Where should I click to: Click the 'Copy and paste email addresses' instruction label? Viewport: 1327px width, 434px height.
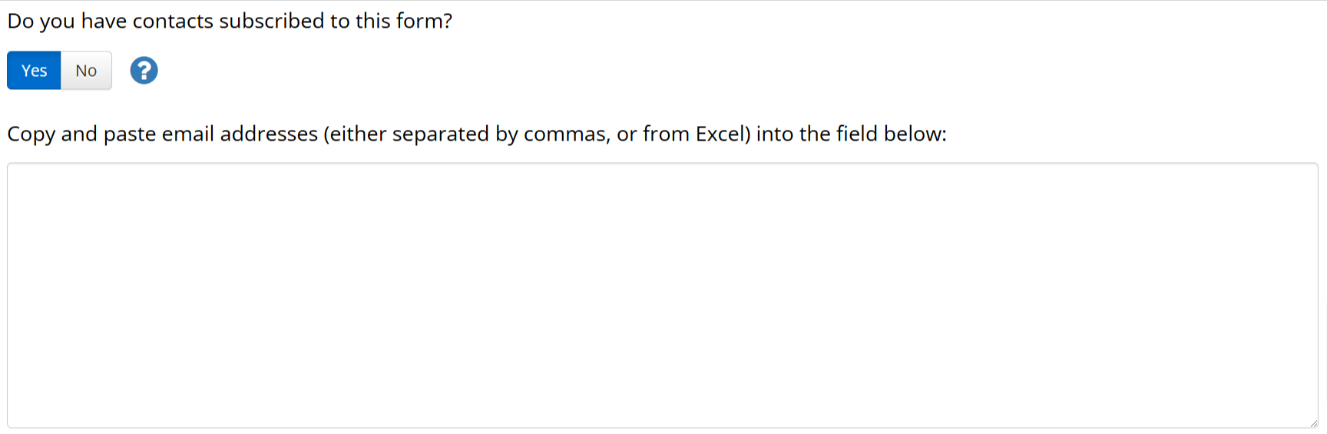pyautogui.click(x=477, y=134)
